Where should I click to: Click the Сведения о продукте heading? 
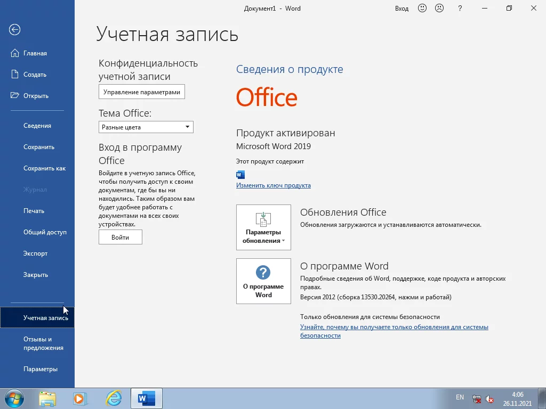click(290, 69)
